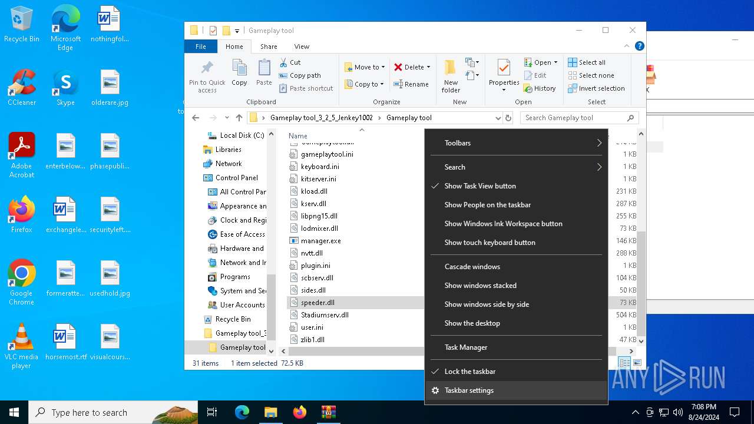Viewport: 754px width, 424px height.
Task: Click the clock showing 7:08 PM
Action: pyautogui.click(x=704, y=407)
